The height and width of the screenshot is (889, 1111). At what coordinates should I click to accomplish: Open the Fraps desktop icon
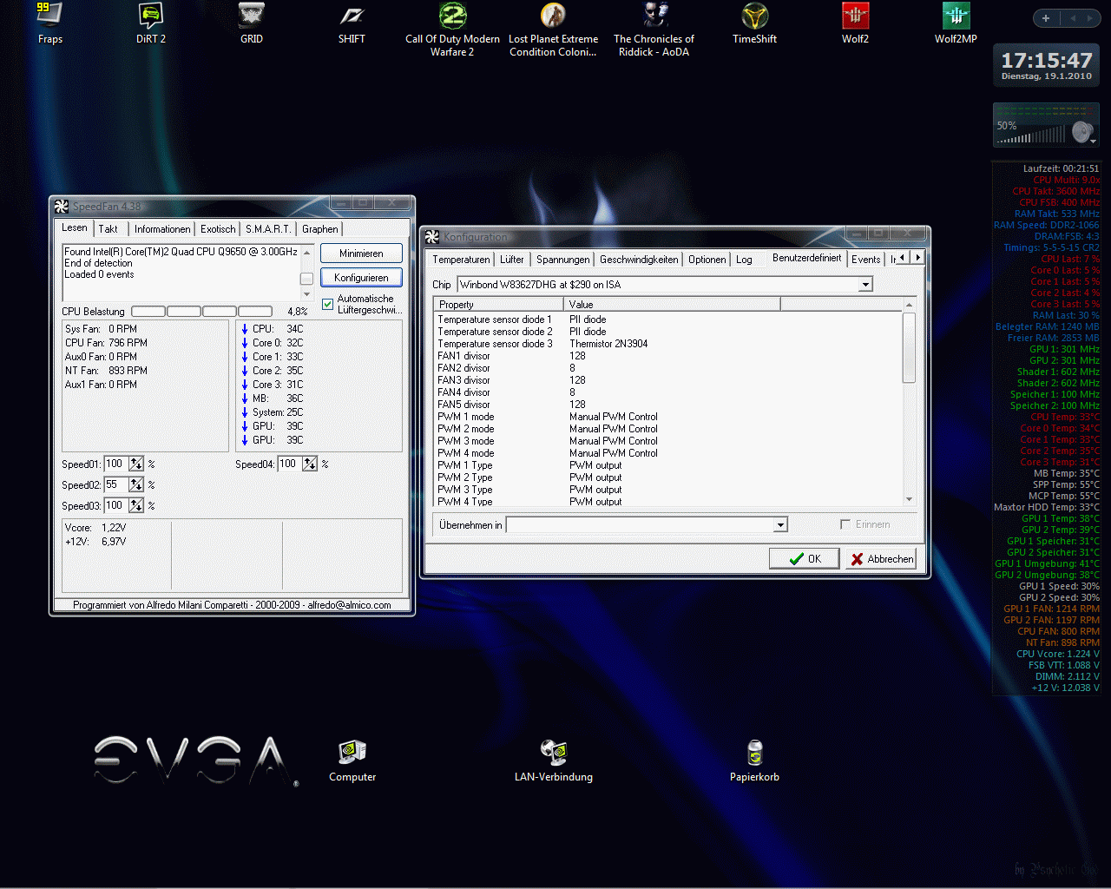(x=49, y=23)
